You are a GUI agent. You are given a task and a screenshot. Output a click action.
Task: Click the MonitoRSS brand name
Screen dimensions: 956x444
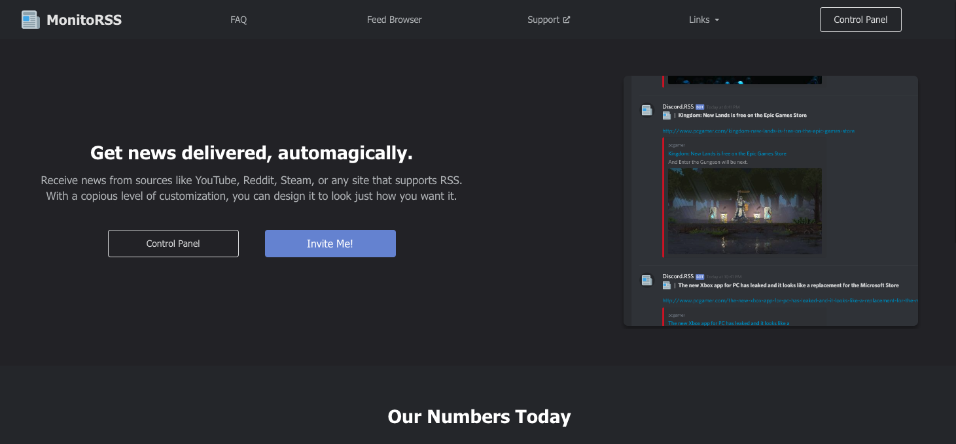84,20
